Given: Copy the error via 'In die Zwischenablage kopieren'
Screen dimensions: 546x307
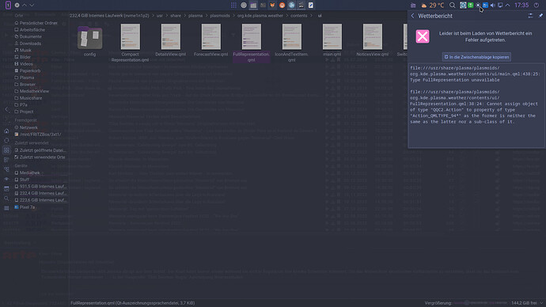Looking at the screenshot, I should tap(476, 57).
